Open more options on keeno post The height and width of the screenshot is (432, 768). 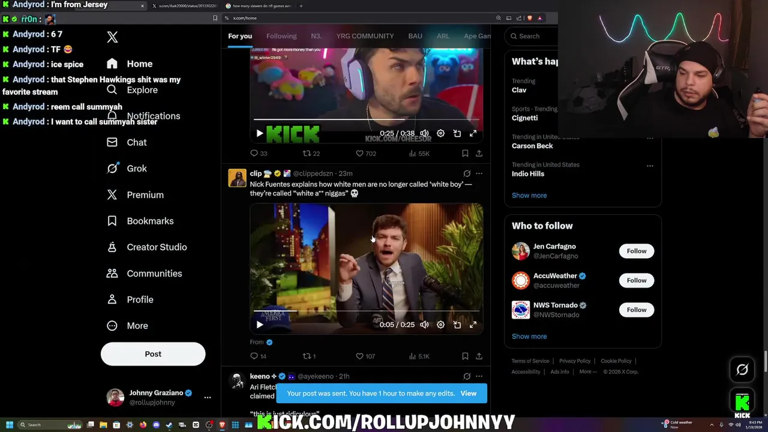coord(479,376)
